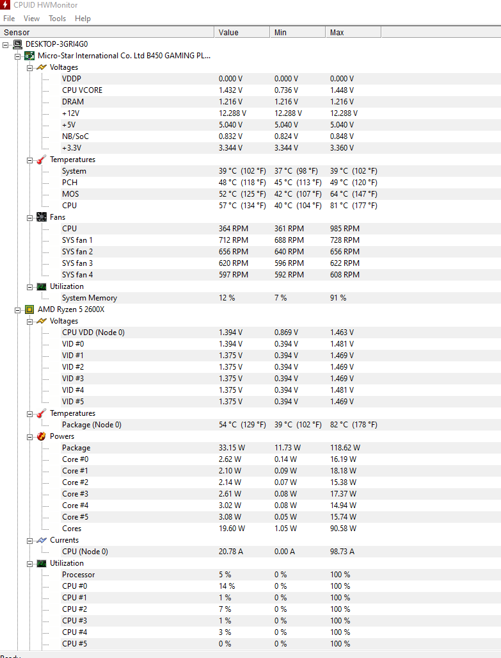Screen dimensions: 501x658
Task: Click the processor Utilization chip icon
Action: [x=42, y=563]
